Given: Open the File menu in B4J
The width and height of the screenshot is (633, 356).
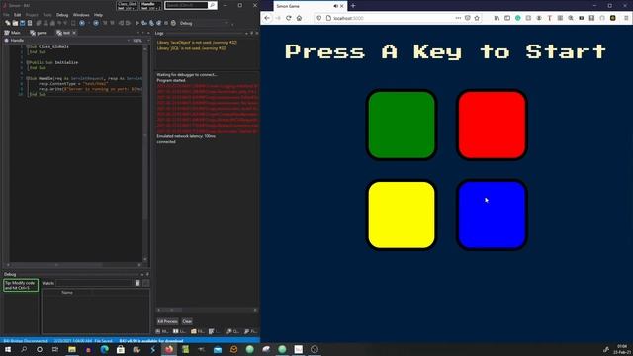Looking at the screenshot, I should pyautogui.click(x=6, y=15).
